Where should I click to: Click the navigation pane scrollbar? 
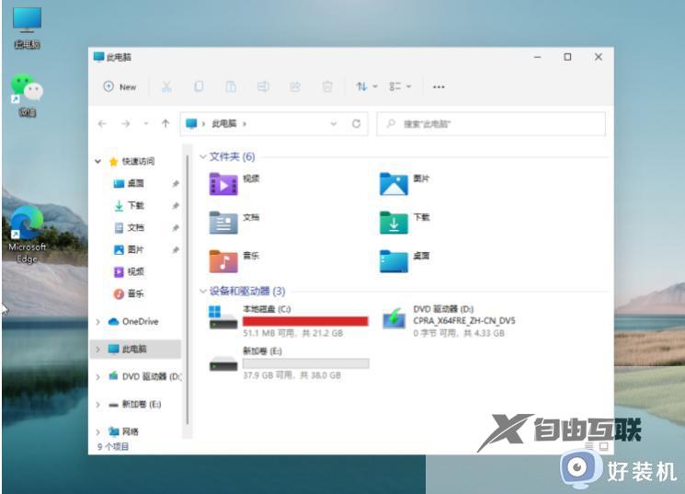pyautogui.click(x=188, y=291)
